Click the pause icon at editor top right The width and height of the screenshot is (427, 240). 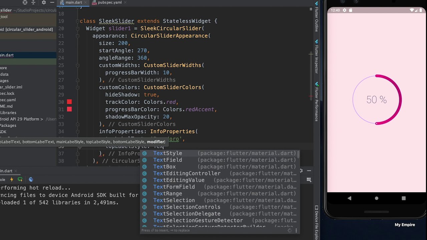[x=311, y=9]
